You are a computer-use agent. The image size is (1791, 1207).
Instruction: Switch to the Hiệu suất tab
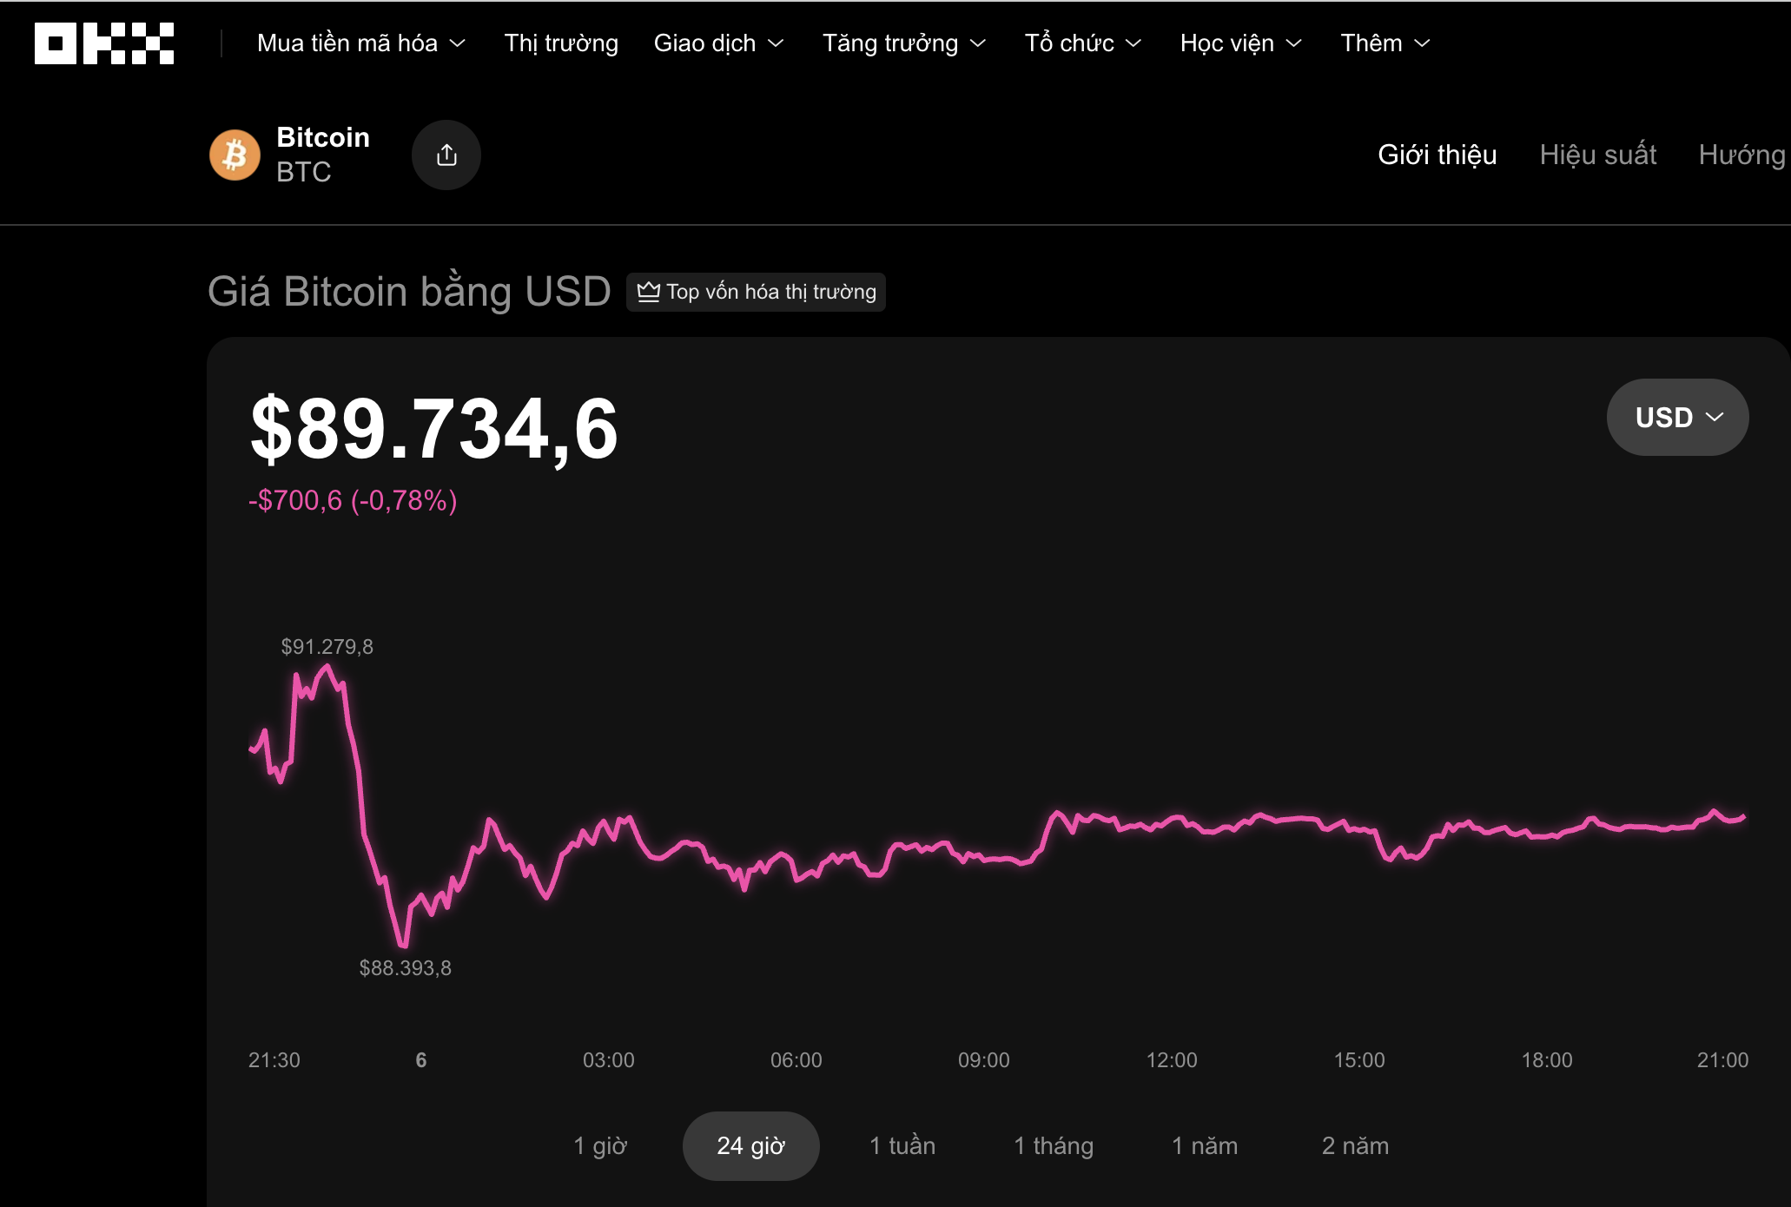(1597, 155)
